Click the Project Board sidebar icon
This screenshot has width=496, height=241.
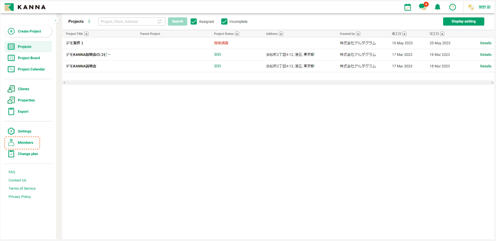click(x=11, y=58)
